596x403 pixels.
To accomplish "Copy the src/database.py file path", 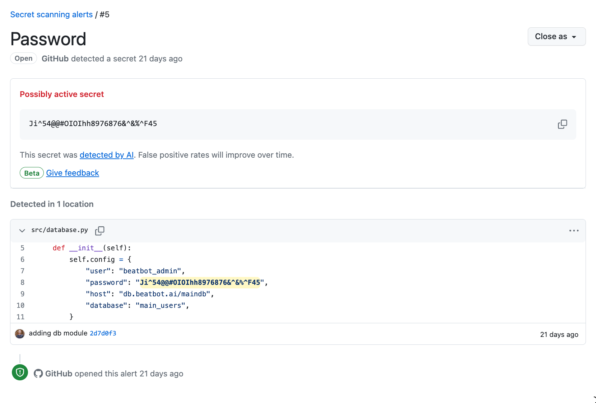I will click(x=100, y=231).
